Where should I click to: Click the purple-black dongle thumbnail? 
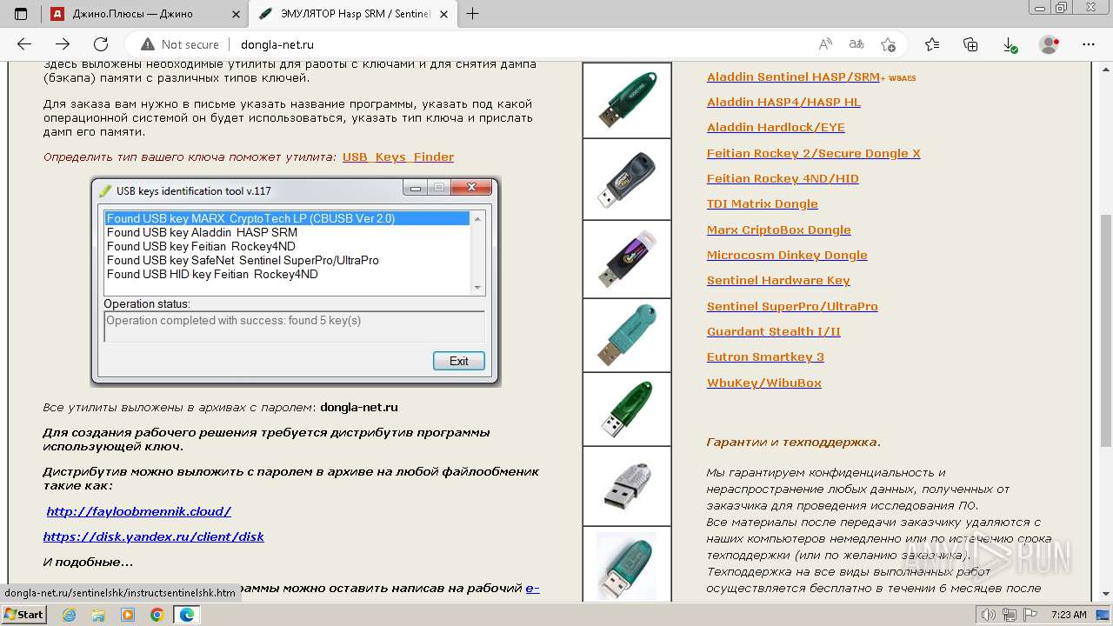tap(627, 259)
